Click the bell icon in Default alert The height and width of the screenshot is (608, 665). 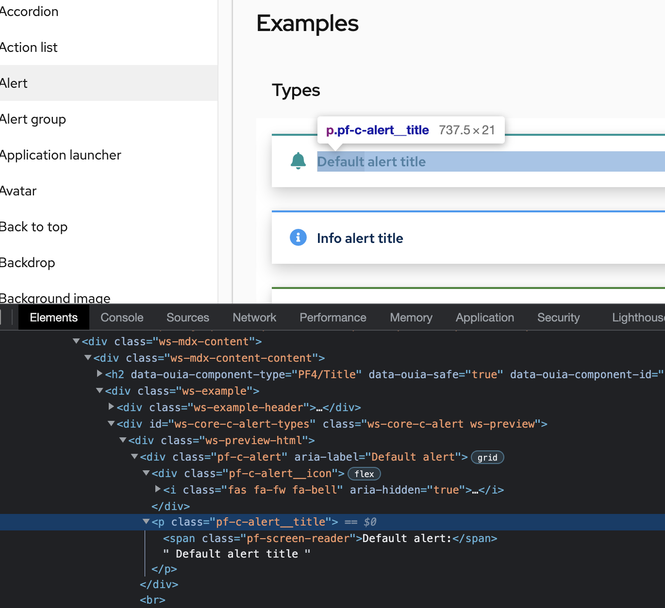click(298, 160)
